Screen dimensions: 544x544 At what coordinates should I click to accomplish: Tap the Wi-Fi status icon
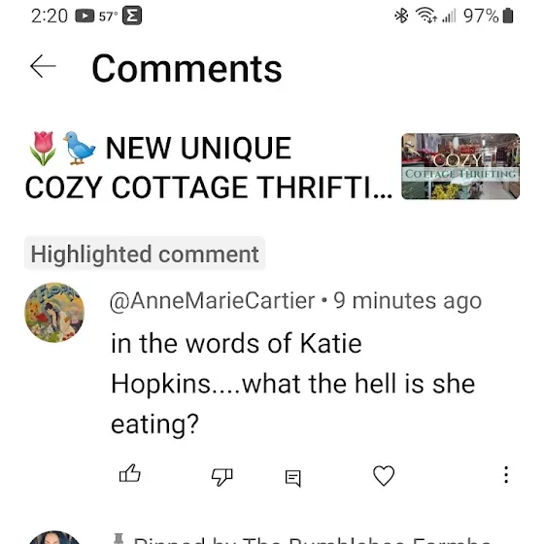[x=426, y=16]
